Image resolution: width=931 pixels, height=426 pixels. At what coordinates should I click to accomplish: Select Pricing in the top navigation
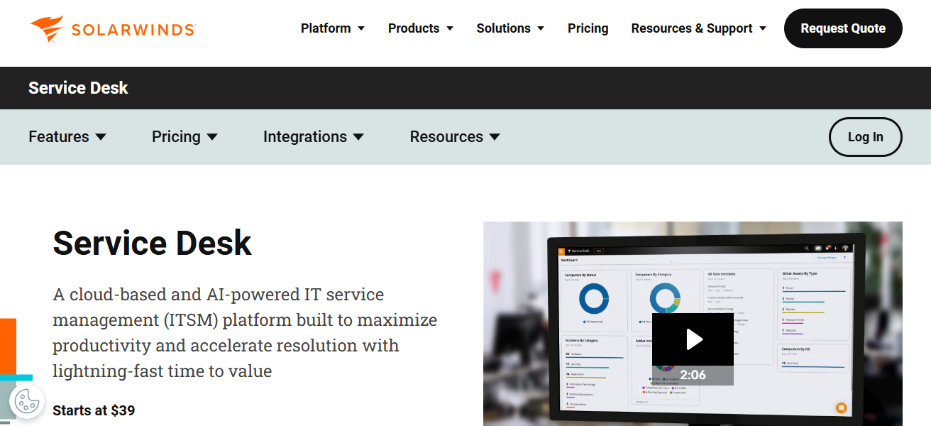tap(588, 28)
